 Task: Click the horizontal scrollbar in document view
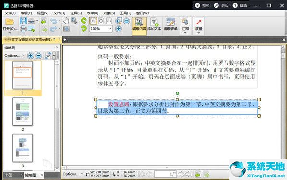(x=167, y=168)
